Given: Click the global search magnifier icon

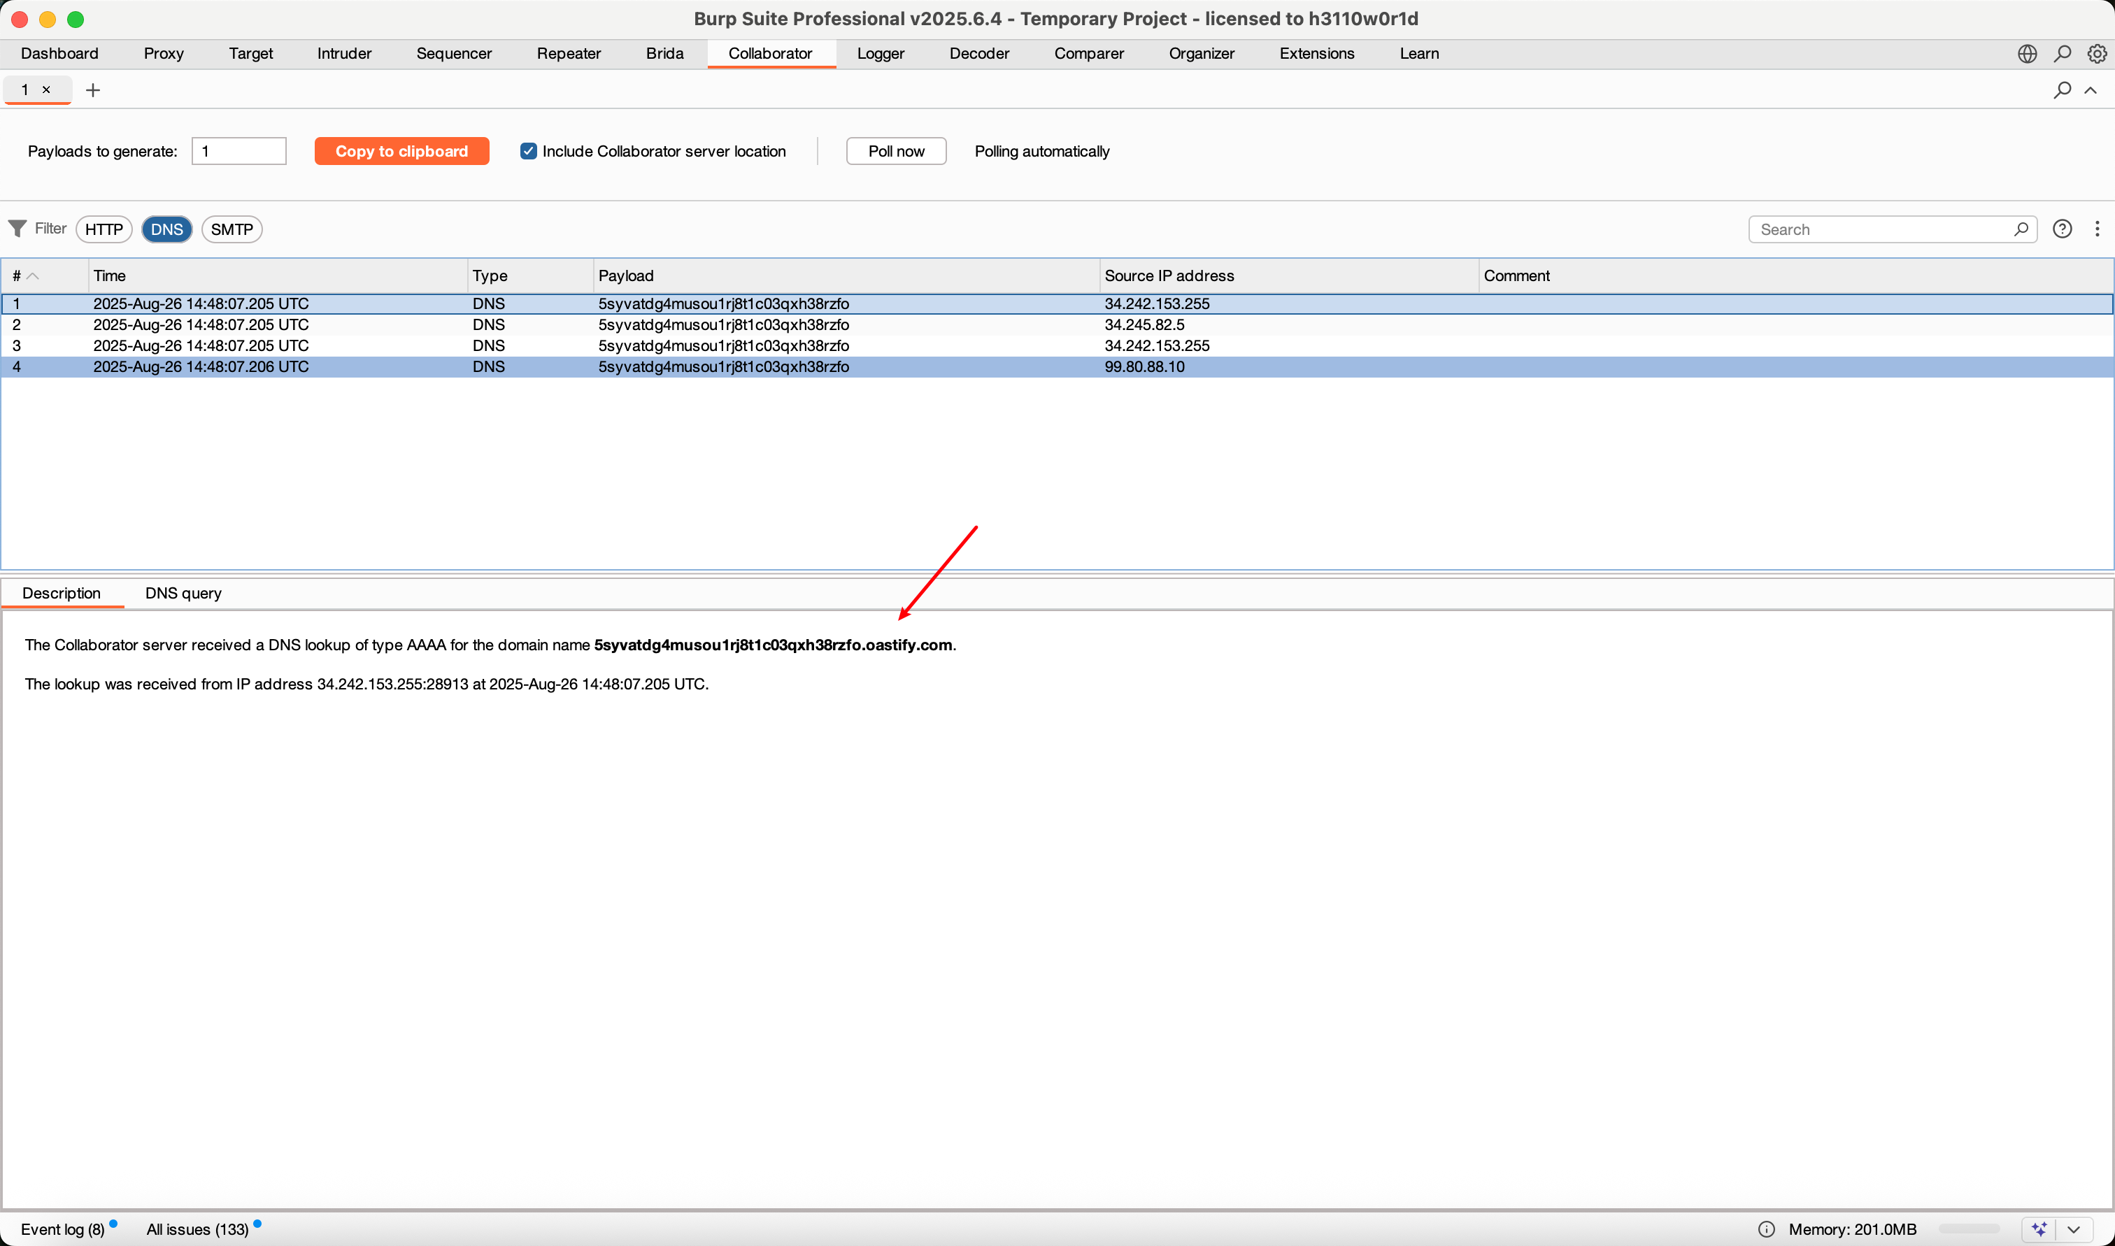Looking at the screenshot, I should point(2062,54).
